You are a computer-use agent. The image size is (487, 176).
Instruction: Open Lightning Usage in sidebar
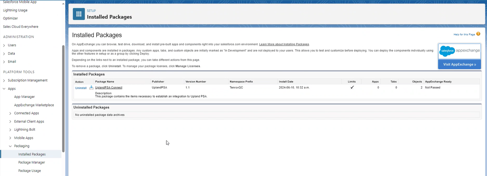15,10
